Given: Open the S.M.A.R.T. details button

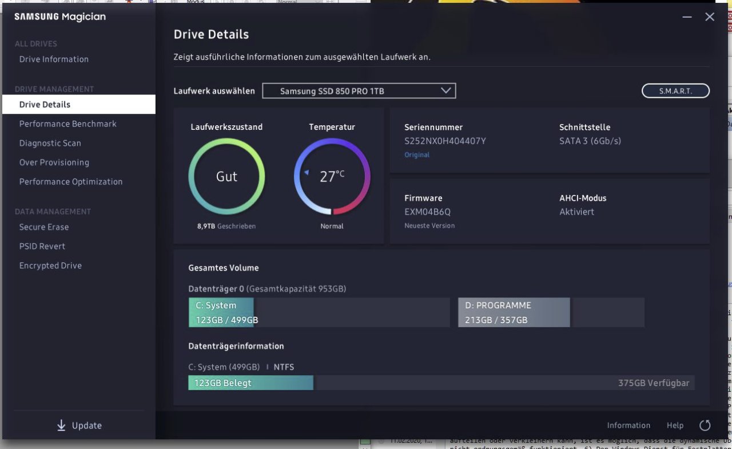Looking at the screenshot, I should coord(675,91).
